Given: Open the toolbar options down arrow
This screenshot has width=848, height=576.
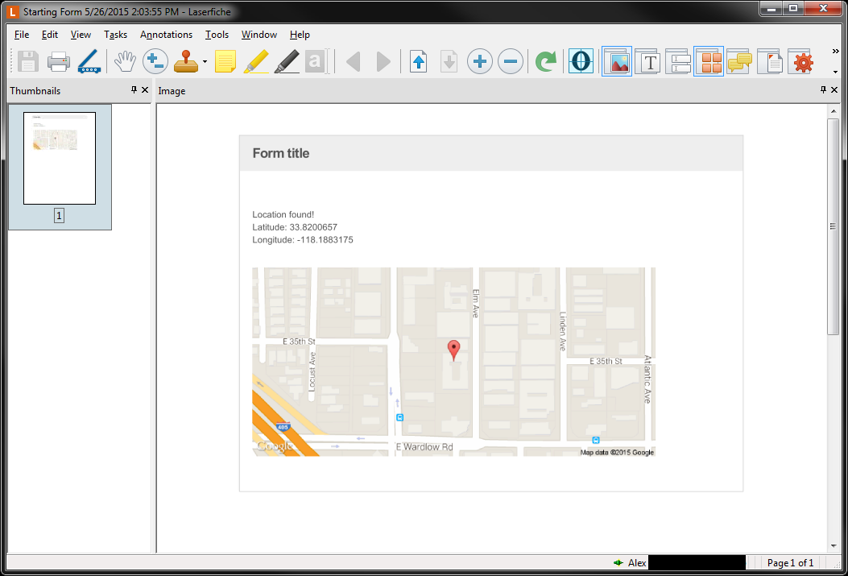Looking at the screenshot, I should coord(835,72).
